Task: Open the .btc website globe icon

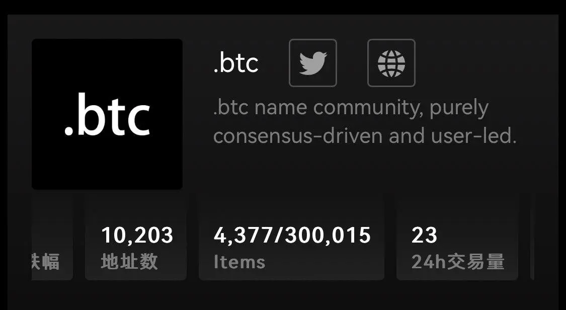Action: point(391,63)
